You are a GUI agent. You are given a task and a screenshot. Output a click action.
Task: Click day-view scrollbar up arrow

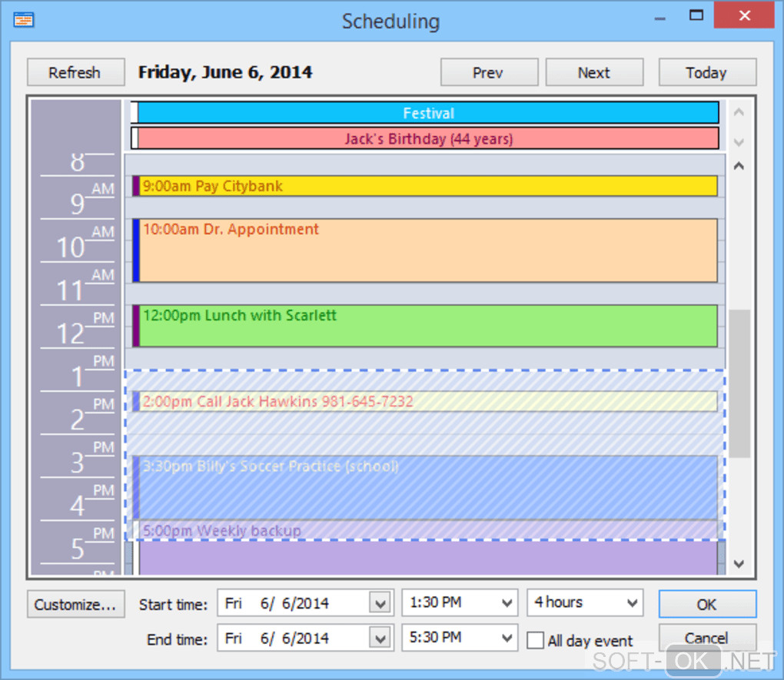tap(739, 166)
